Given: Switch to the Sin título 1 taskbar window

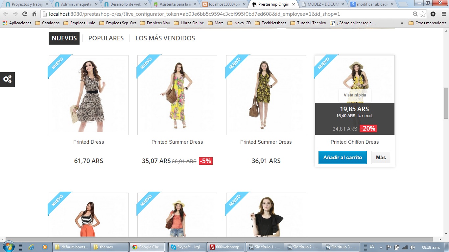Looking at the screenshot, I should (x=265, y=247).
